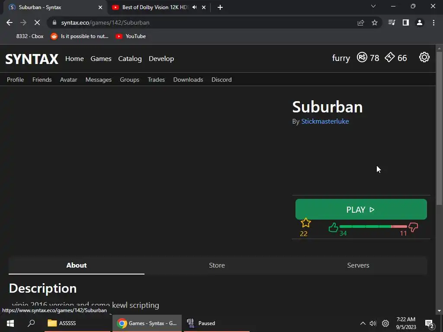Open Friends in sub-navigation

pyautogui.click(x=42, y=80)
